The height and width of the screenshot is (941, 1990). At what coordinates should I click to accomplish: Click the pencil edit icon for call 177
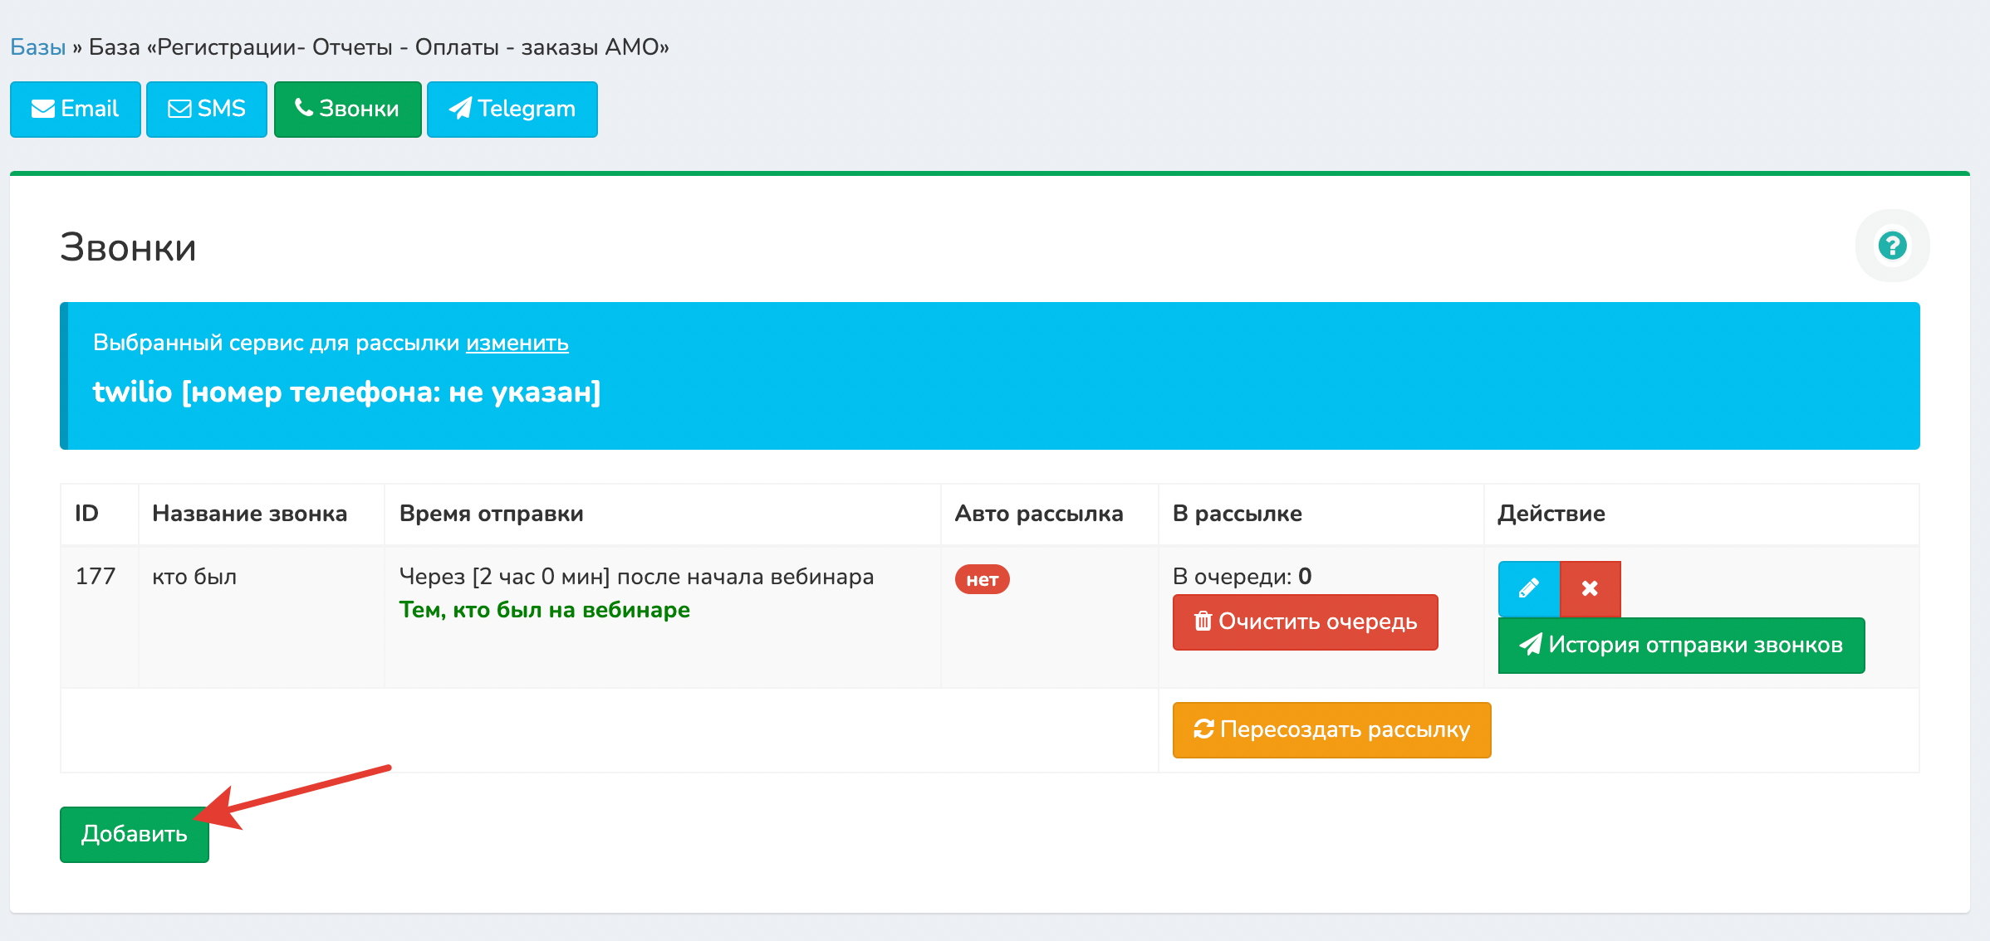click(1528, 588)
